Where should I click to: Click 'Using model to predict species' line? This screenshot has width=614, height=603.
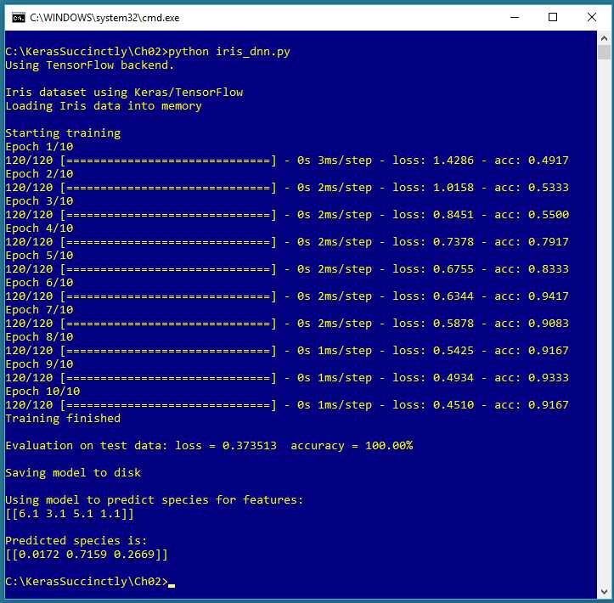[155, 500]
